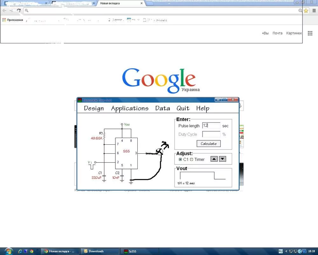This screenshot has width=318, height=255.
Task: Click the Duty Cycle input field
Action: 211,134
